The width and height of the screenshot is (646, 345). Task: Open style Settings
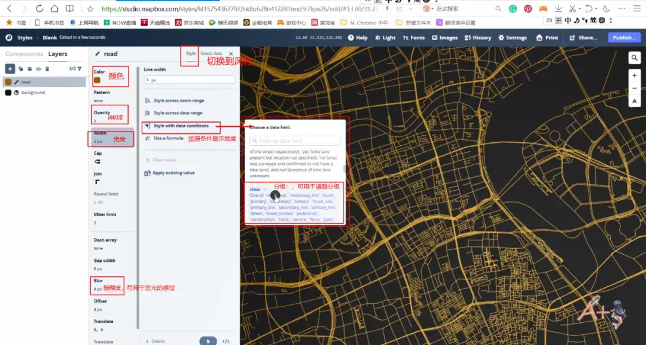[513, 38]
